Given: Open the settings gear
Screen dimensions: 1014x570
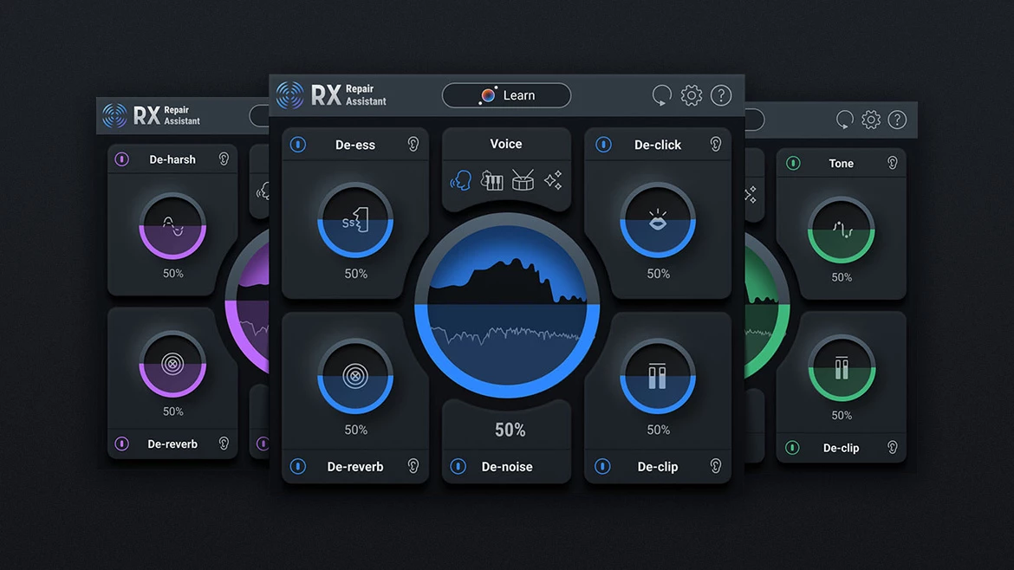Looking at the screenshot, I should coord(691,95).
